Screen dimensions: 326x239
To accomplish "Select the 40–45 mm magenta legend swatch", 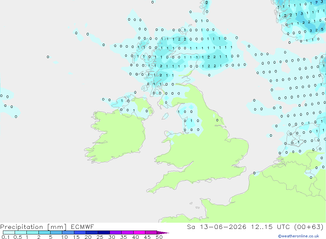I will pyautogui.click(x=139, y=232).
